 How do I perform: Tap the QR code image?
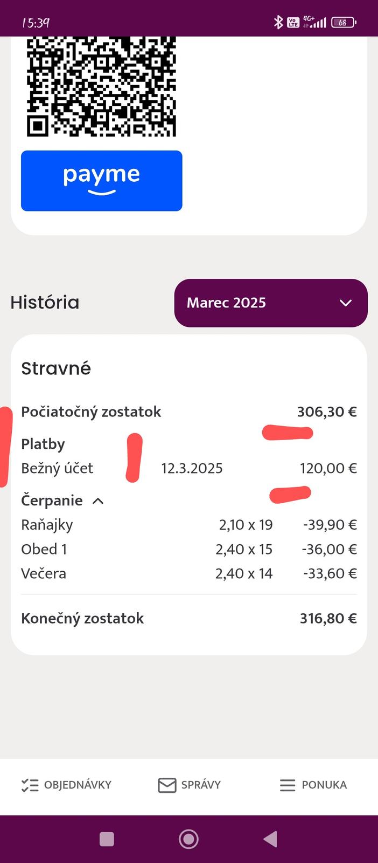click(102, 86)
